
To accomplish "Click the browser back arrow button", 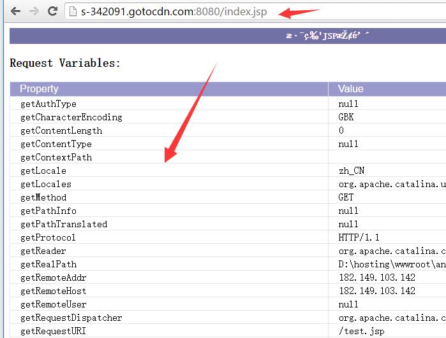I will point(15,11).
